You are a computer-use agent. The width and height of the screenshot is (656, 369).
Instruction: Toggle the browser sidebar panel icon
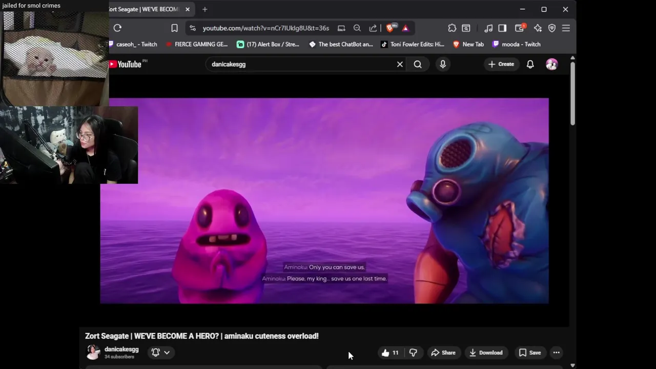click(x=503, y=28)
